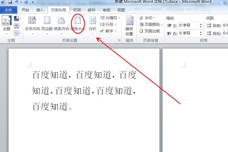Open the 文件 tab
Screen dimensions: 228x152
coord(8,10)
